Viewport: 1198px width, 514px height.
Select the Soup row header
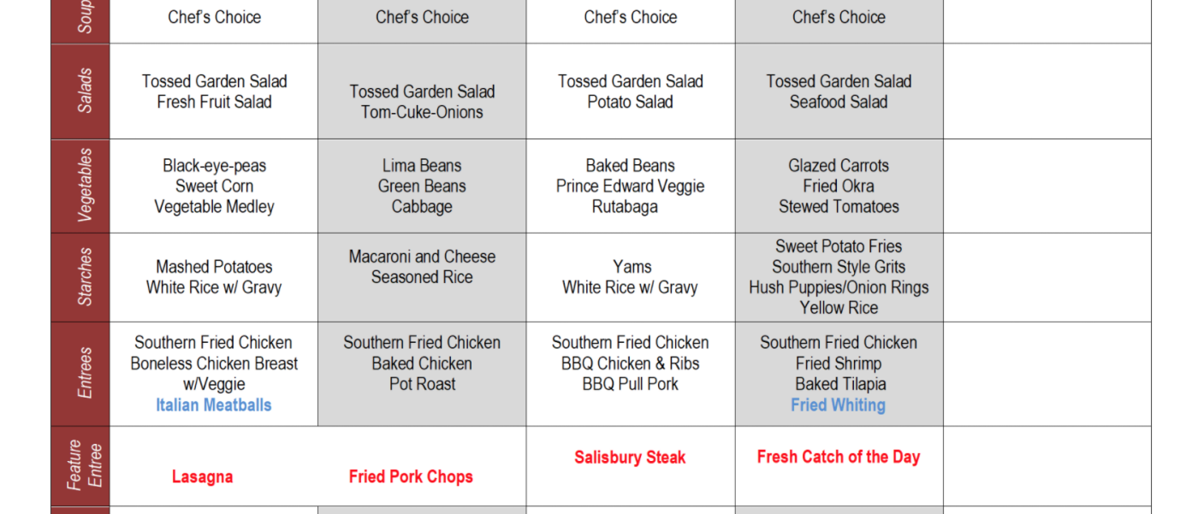(83, 19)
